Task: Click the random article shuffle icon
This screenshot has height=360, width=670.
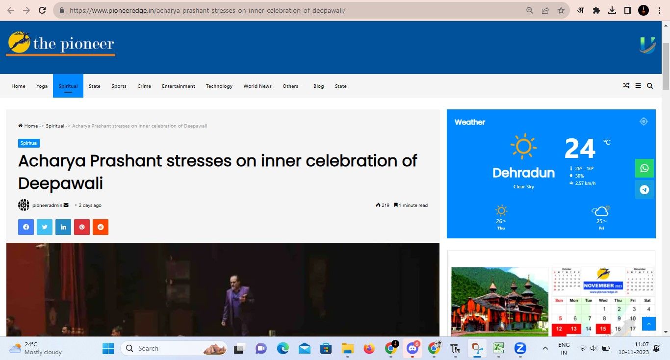Action: tap(626, 86)
